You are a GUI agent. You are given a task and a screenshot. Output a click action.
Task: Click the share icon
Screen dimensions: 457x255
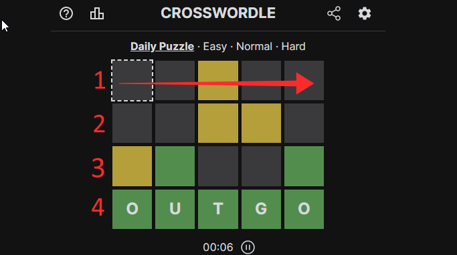334,13
